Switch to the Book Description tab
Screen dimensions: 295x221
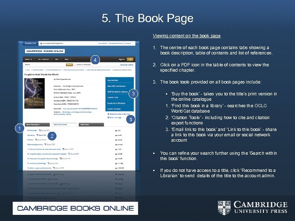click(37, 124)
